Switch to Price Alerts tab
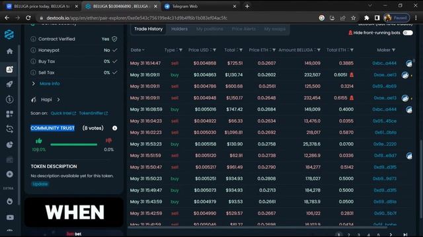423x237 pixels. (244, 29)
